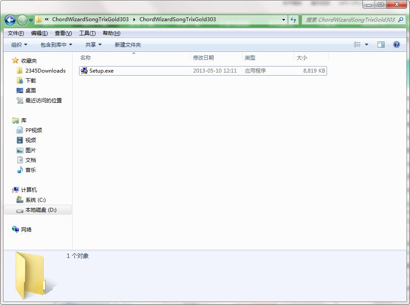
Task: Expand breadcrumb arrow between the folder names
Action: [134, 19]
